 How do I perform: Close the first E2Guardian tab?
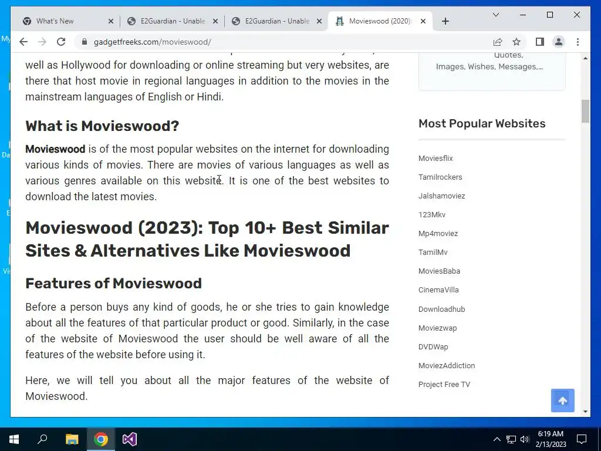click(x=215, y=21)
